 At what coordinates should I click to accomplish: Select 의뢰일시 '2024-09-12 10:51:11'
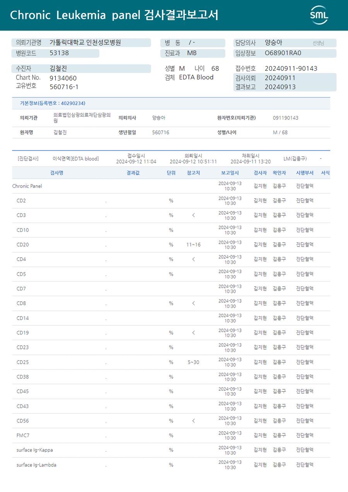pos(193,161)
